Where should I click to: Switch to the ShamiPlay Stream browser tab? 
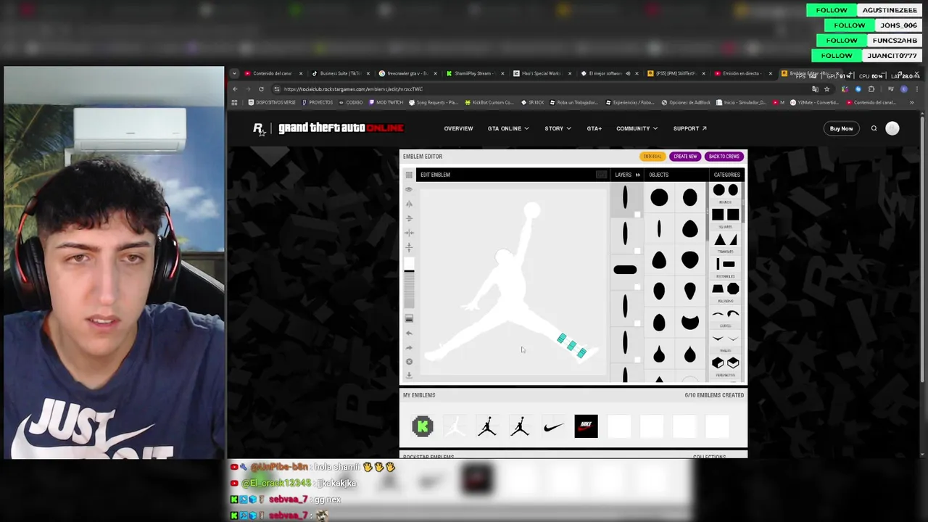click(x=473, y=73)
